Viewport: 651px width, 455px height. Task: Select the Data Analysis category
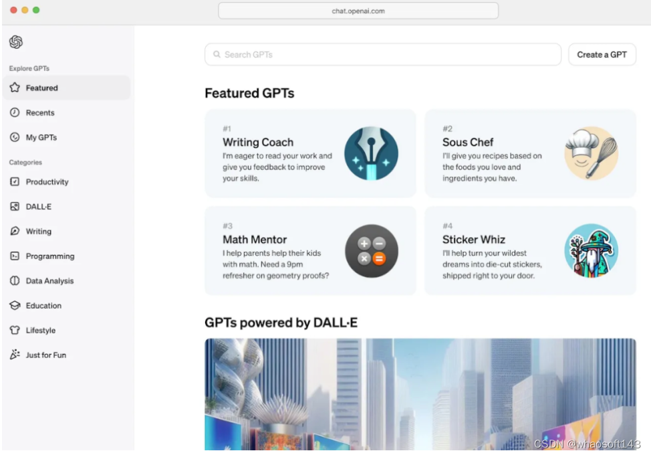point(66,280)
